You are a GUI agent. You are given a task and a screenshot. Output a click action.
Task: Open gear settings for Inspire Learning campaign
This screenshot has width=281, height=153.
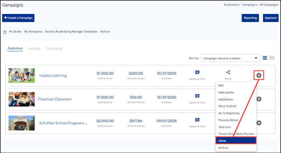pyautogui.click(x=259, y=76)
